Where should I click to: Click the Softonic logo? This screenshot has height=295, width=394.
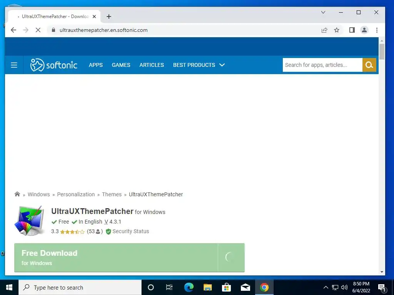(54, 65)
